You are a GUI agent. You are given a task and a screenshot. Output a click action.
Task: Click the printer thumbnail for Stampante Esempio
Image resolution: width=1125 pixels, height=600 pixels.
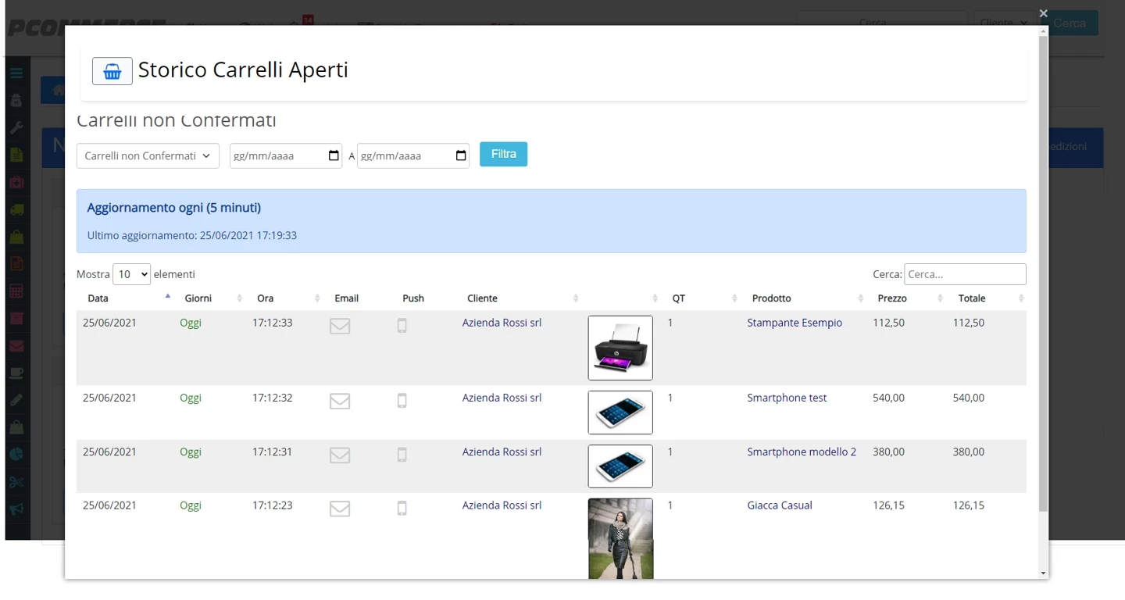point(620,348)
